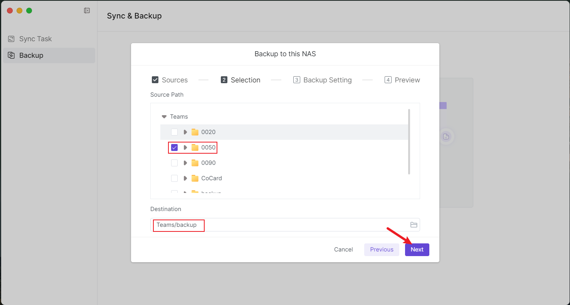Click the 0090 folder icon

tap(195, 163)
